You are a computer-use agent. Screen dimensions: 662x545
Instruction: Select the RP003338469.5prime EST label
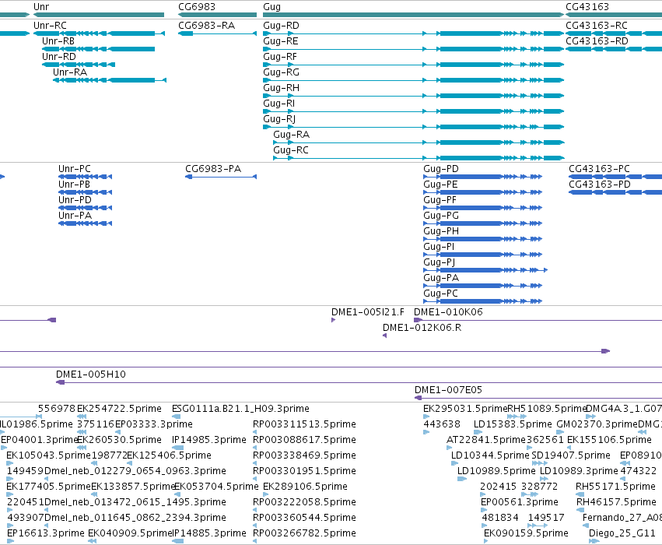coord(304,455)
